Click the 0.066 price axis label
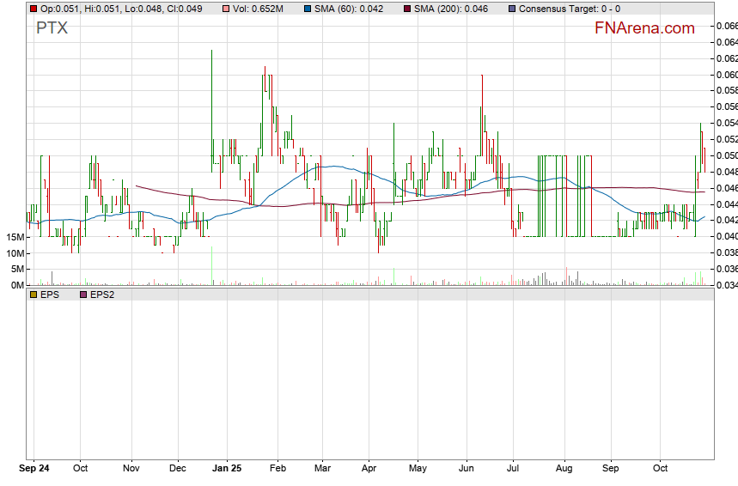This screenshot has height=486, width=738. (726, 26)
